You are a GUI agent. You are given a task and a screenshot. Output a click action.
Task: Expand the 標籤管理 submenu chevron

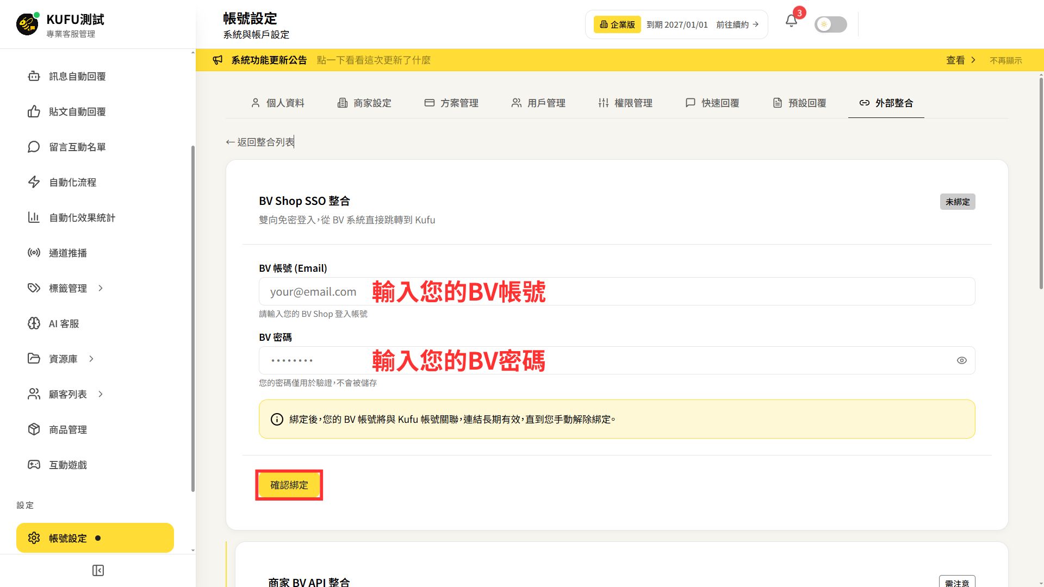pos(101,288)
